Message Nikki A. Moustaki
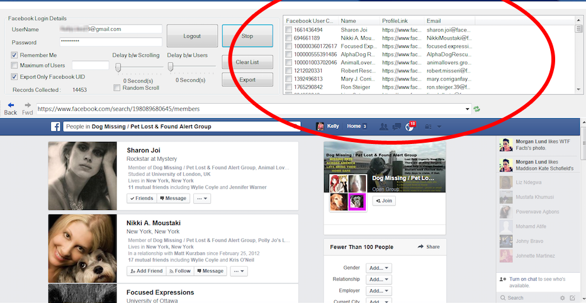 tap(210, 271)
